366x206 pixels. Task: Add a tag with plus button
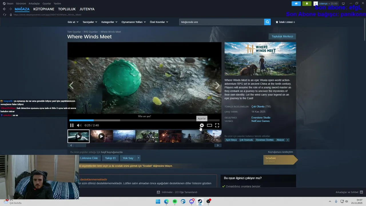(288, 140)
